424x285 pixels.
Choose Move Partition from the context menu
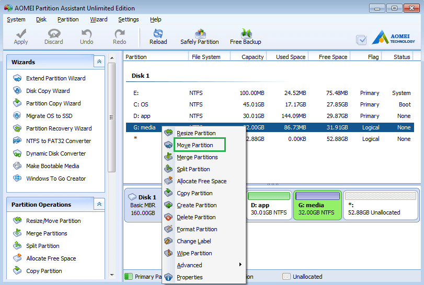pyautogui.click(x=204, y=145)
